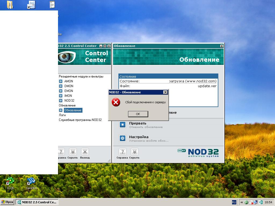Click the Установка свойств обно... description text
This screenshot has height=206, width=275.
click(x=149, y=141)
